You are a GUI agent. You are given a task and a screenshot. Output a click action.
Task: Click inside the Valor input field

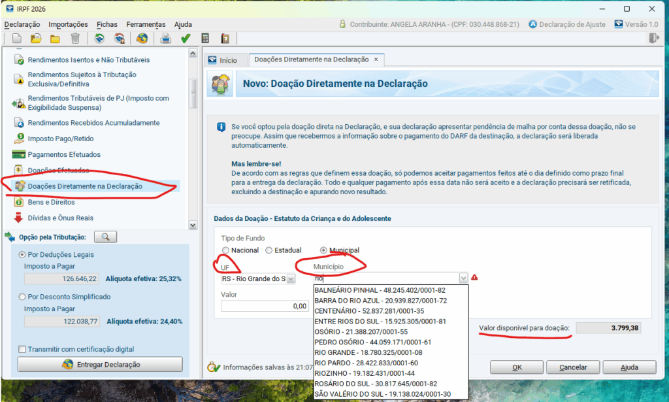click(265, 305)
